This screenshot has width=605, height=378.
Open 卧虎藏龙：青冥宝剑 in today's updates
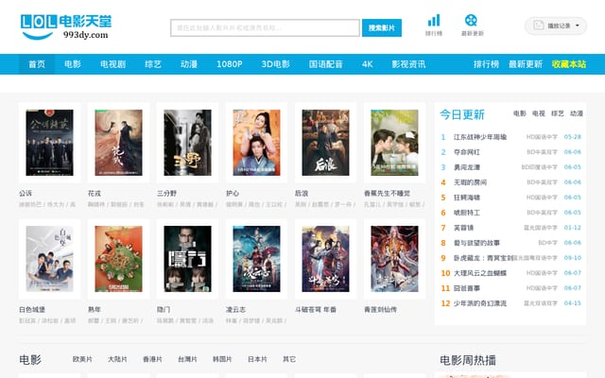483,258
